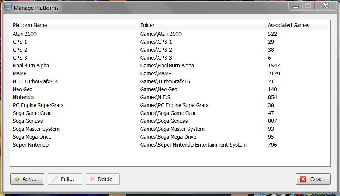Click the 807 associated games value
The height and width of the screenshot is (196, 340).
pos(272,121)
